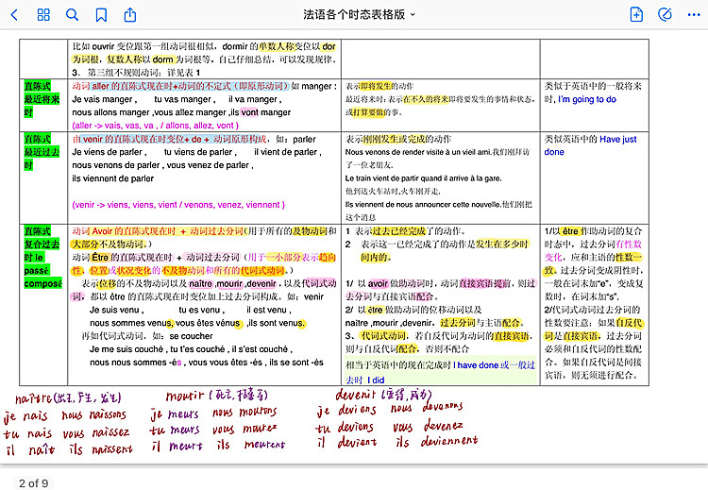Viewport: 708px width, 490px height.
Task: Click the pink venir conjugation line
Action: (177, 204)
